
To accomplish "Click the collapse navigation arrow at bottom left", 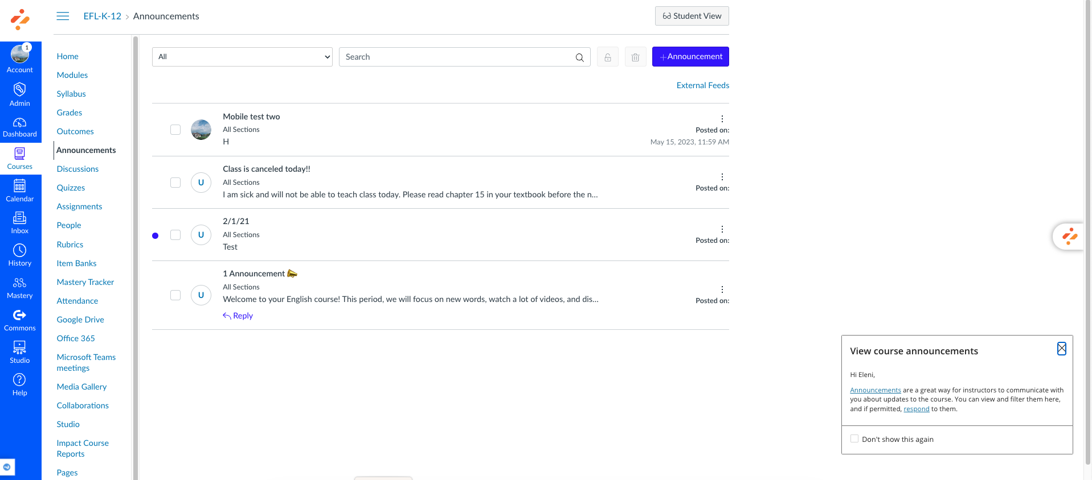I will pyautogui.click(x=7, y=467).
